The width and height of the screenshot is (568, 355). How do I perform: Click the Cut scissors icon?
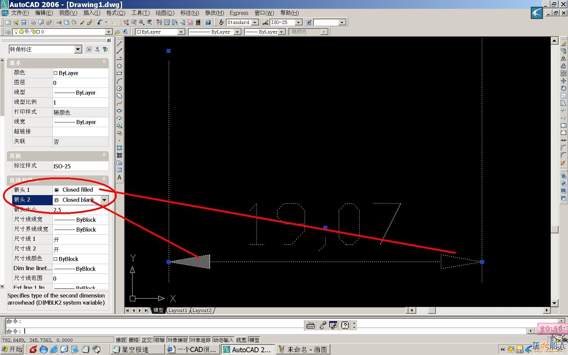[x=59, y=22]
